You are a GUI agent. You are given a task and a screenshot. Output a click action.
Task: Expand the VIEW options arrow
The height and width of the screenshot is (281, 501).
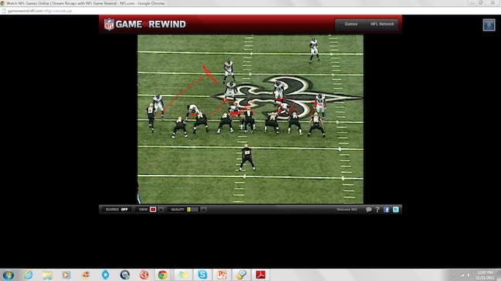(x=161, y=209)
